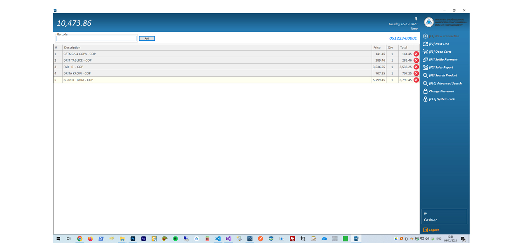522x250 pixels.
Task: Select DRITA KROVI - COP description
Action: 77,73
